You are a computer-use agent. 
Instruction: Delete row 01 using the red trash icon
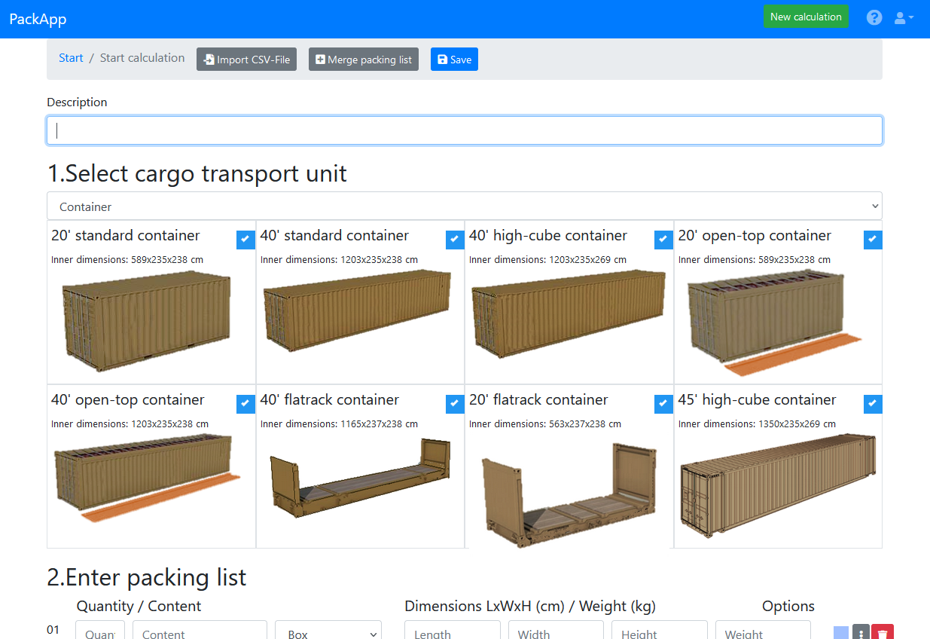882,632
